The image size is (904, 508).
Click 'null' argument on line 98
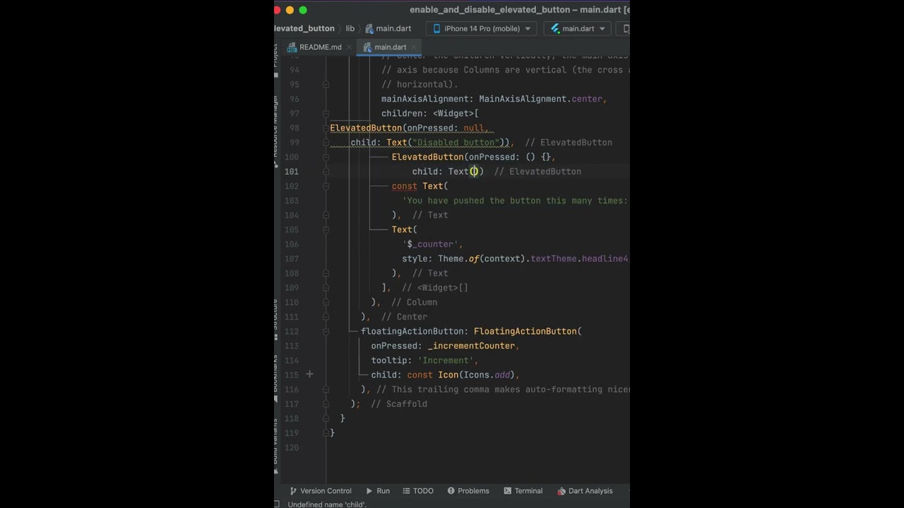point(473,128)
